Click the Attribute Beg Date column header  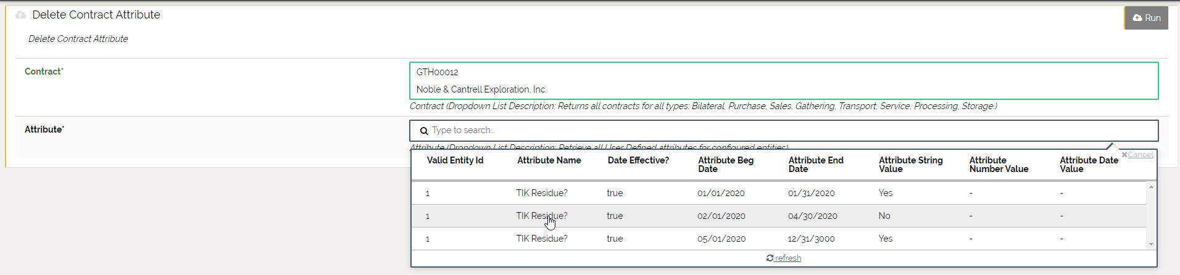point(725,165)
